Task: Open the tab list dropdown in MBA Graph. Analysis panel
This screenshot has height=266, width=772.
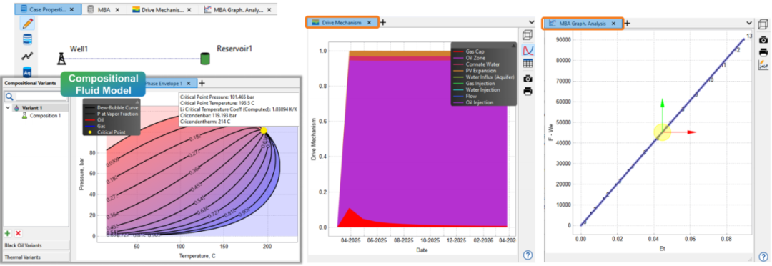Action: (x=749, y=23)
